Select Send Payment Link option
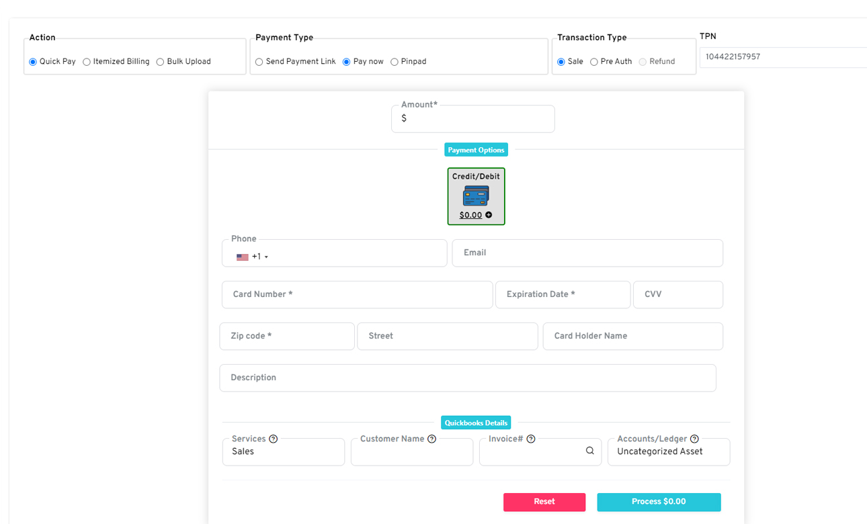Viewport: 867px width, 524px height. coord(259,62)
